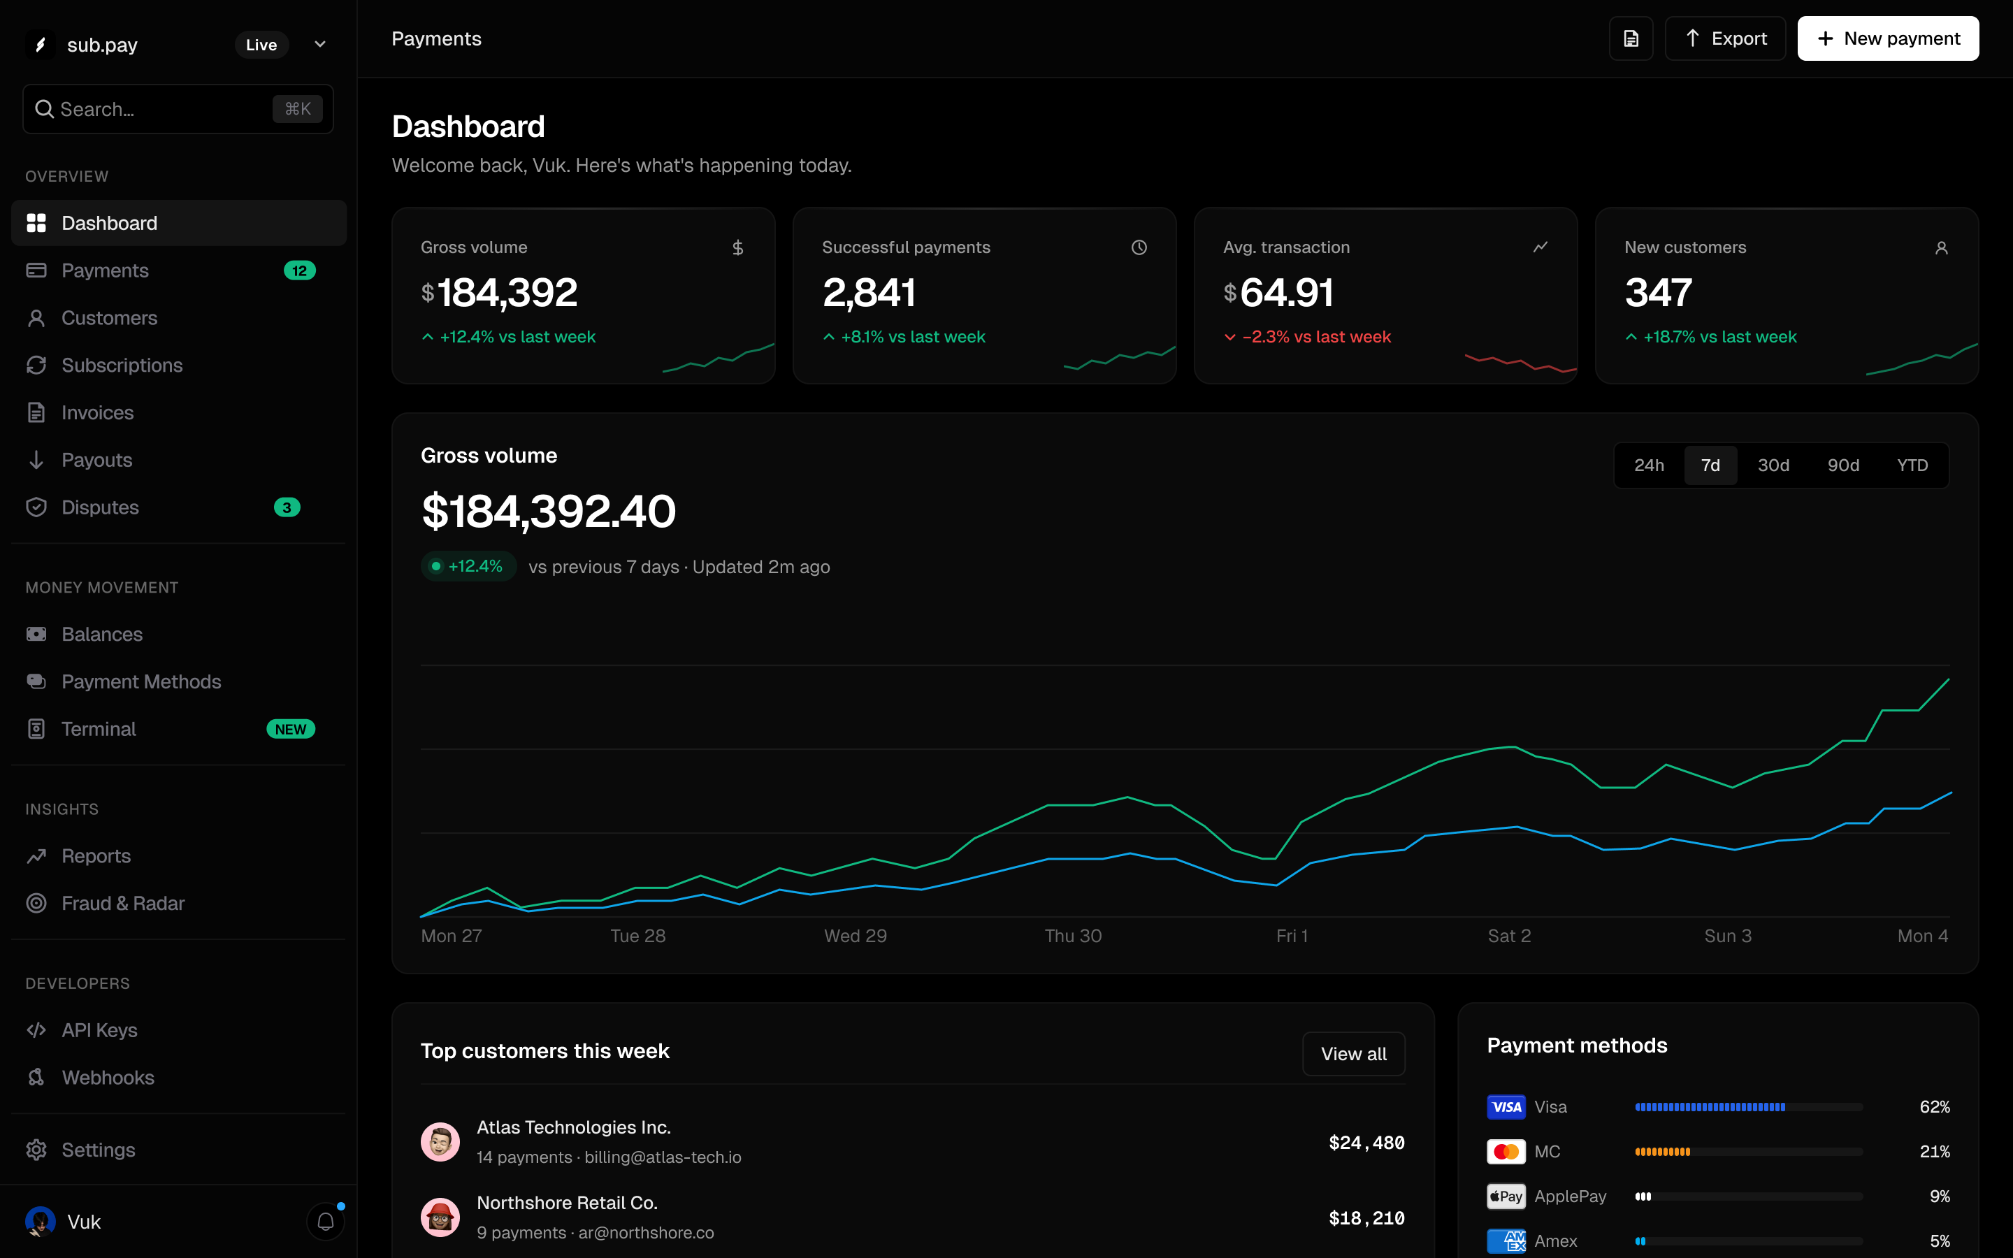Click the trend icon on Avg. transaction card

point(1541,247)
